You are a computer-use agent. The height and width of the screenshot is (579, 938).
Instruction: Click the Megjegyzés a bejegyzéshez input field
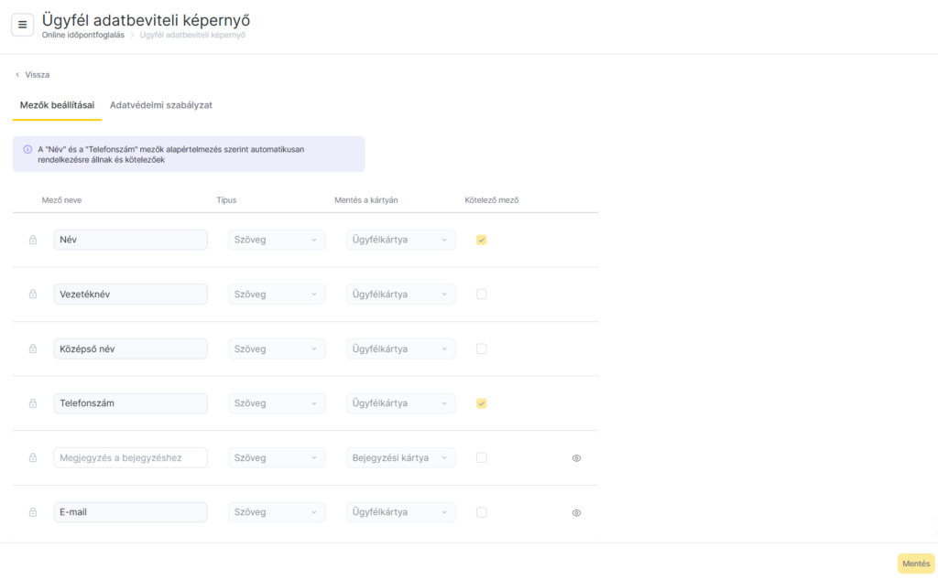pyautogui.click(x=130, y=458)
